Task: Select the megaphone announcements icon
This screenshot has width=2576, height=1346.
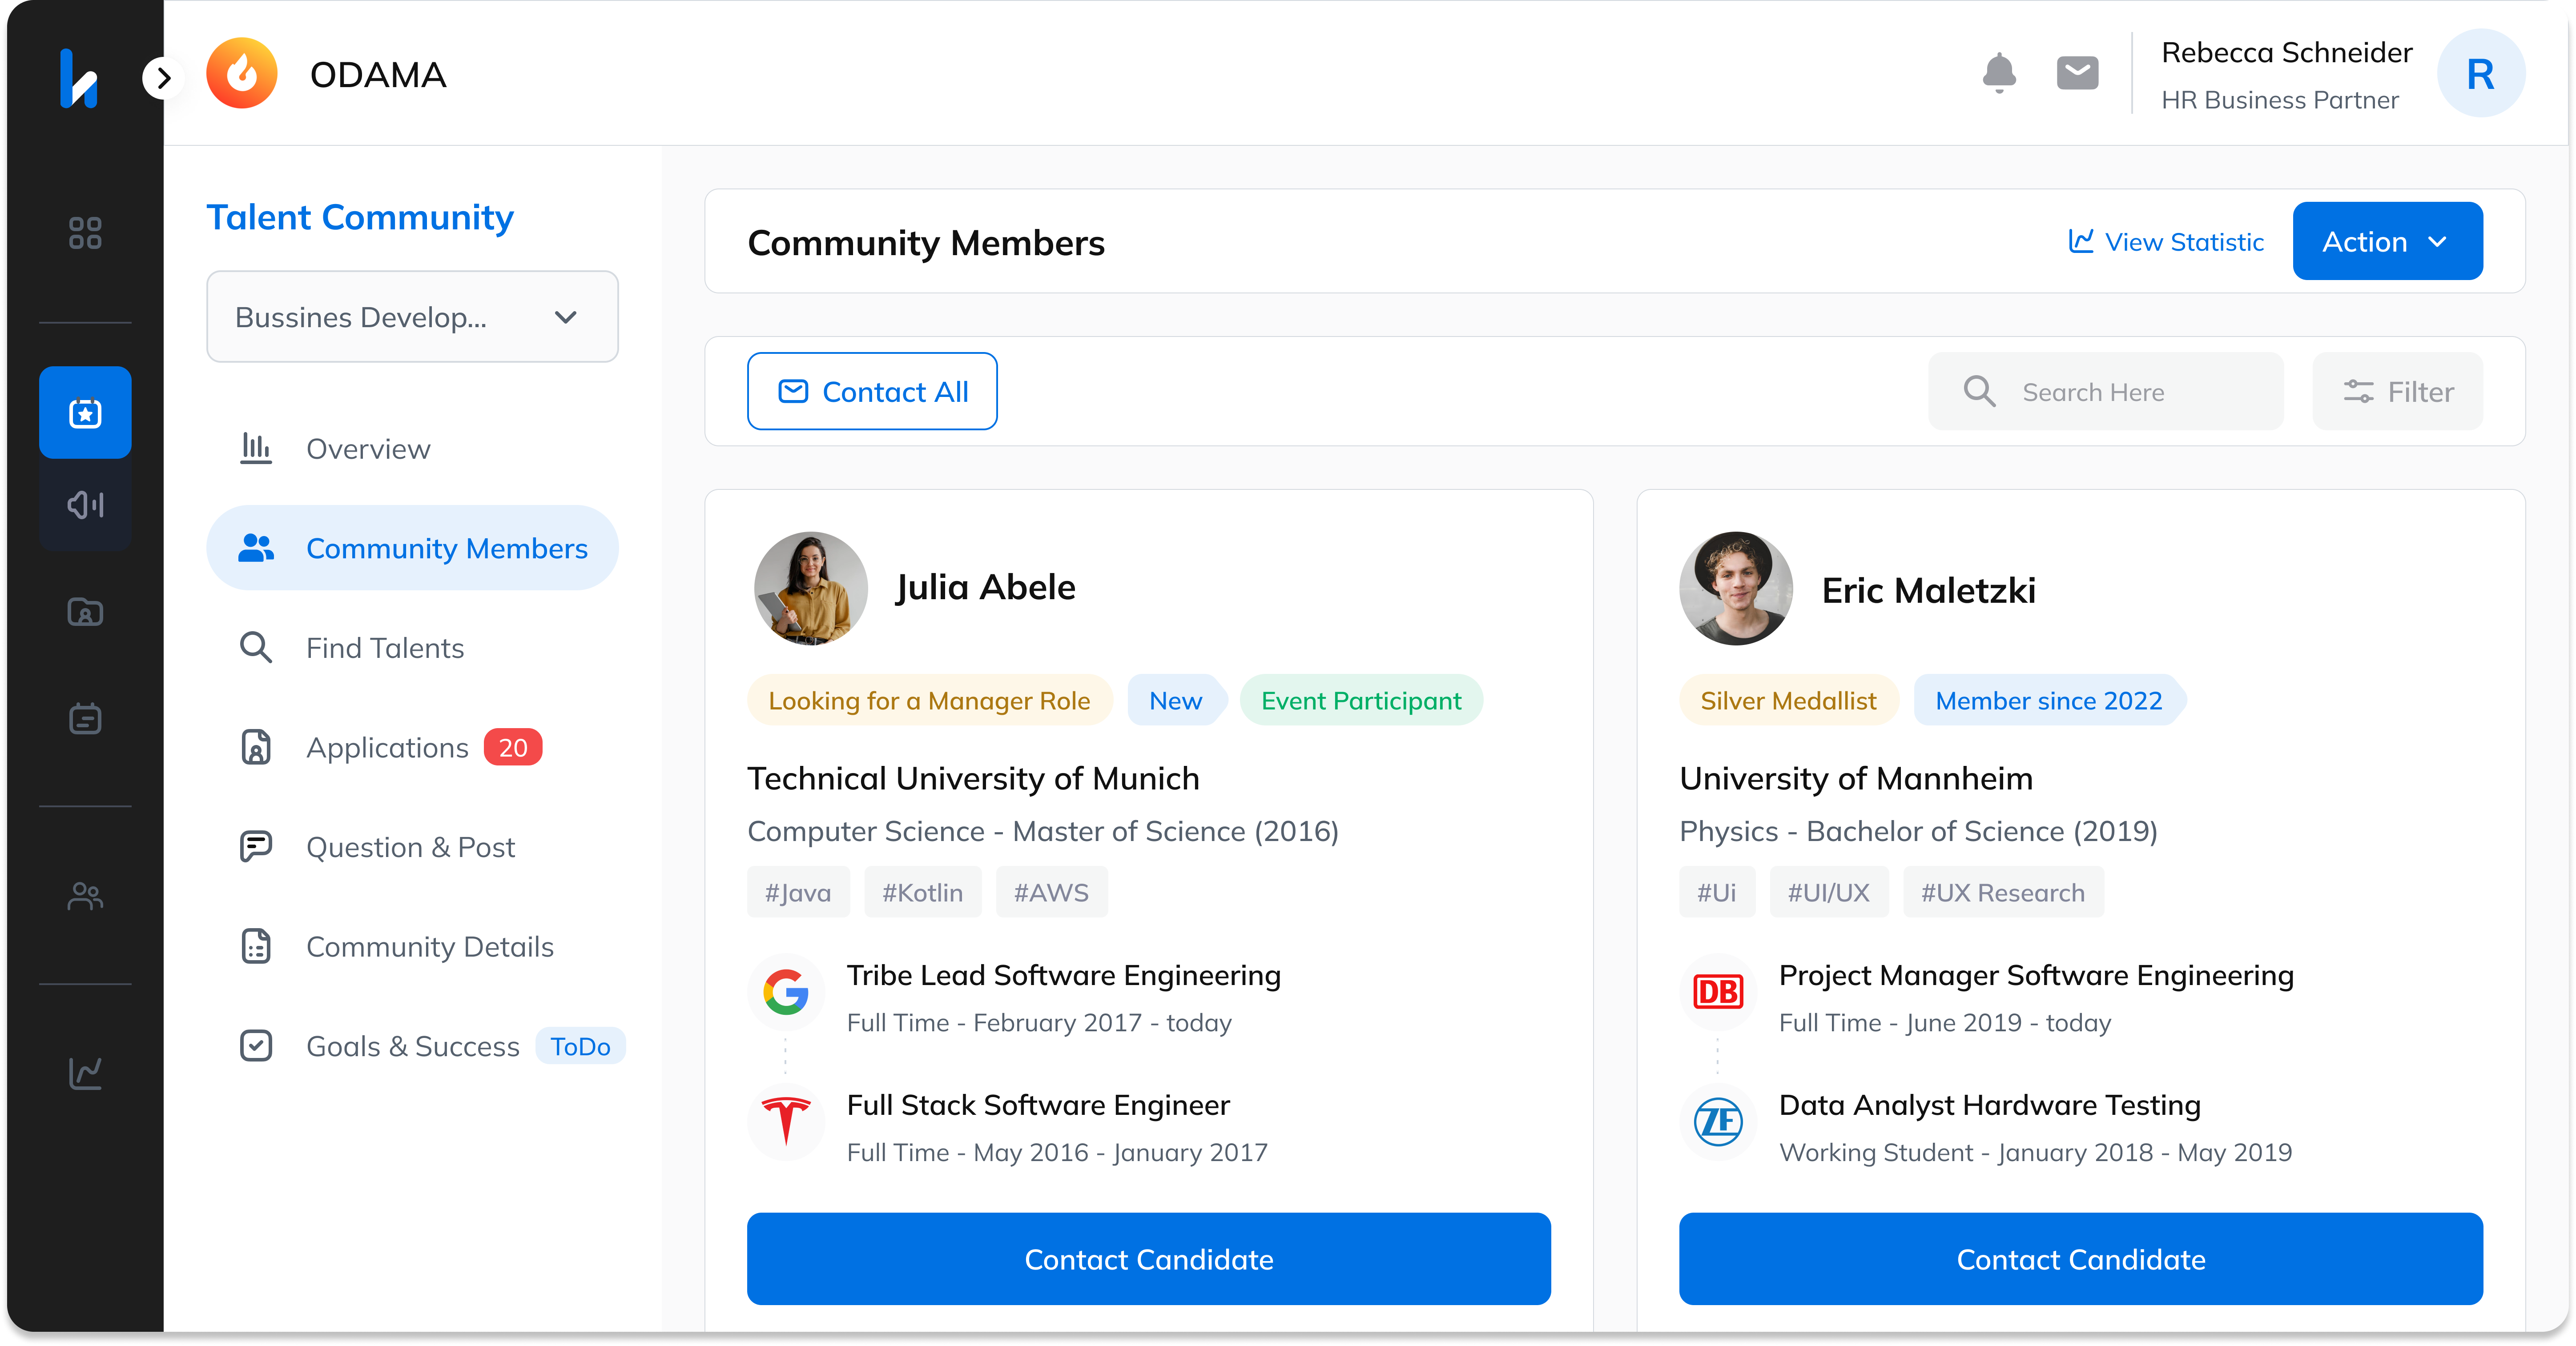Action: (85, 505)
